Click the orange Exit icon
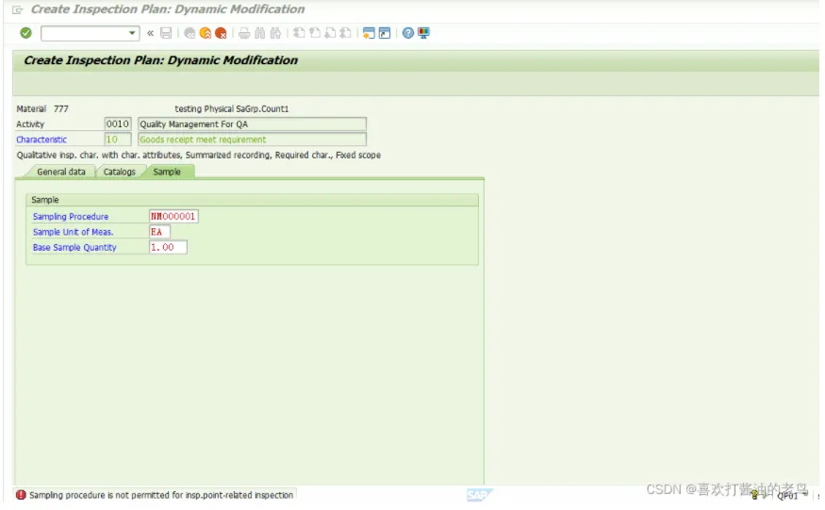Image resolution: width=825 pixels, height=510 pixels. [206, 33]
